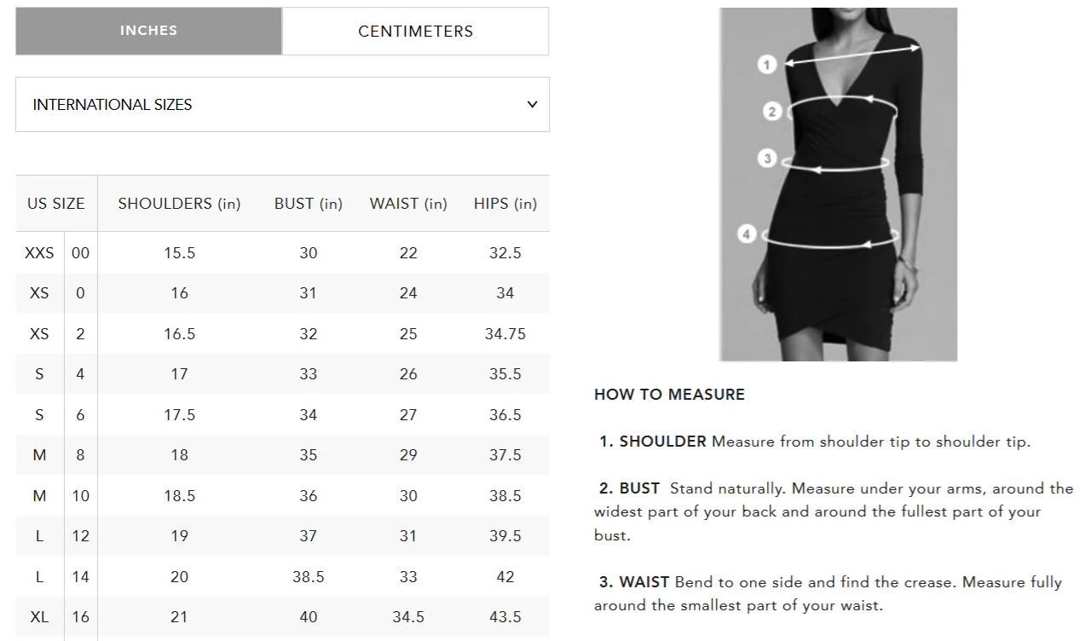Switch to the CENTIMETERS tab
This screenshot has width=1091, height=641.
pyautogui.click(x=415, y=32)
